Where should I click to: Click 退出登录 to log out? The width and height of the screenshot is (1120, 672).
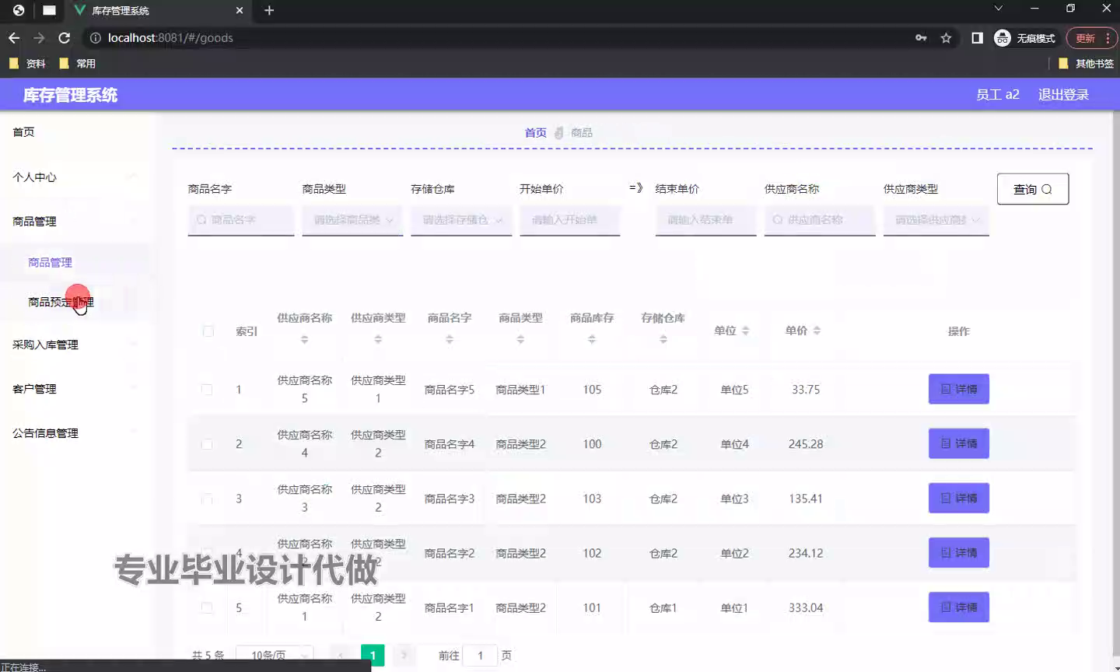coord(1063,95)
